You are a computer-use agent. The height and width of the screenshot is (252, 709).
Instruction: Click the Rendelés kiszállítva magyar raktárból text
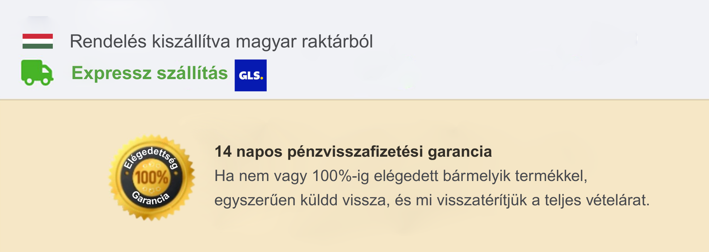pyautogui.click(x=221, y=41)
